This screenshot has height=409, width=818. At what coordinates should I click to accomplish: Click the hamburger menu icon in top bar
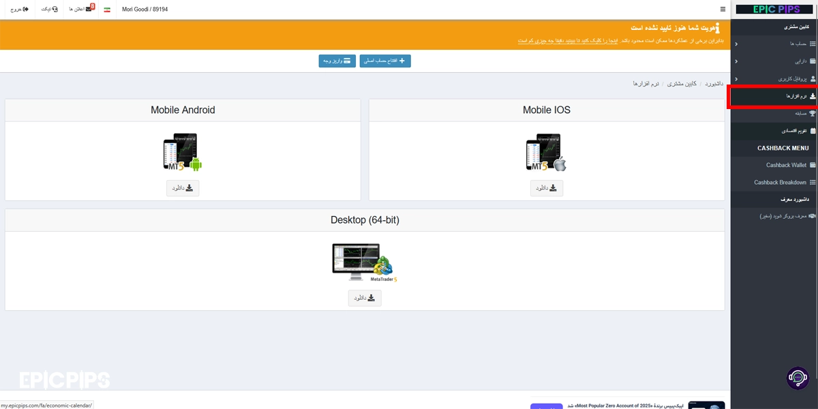click(x=723, y=10)
